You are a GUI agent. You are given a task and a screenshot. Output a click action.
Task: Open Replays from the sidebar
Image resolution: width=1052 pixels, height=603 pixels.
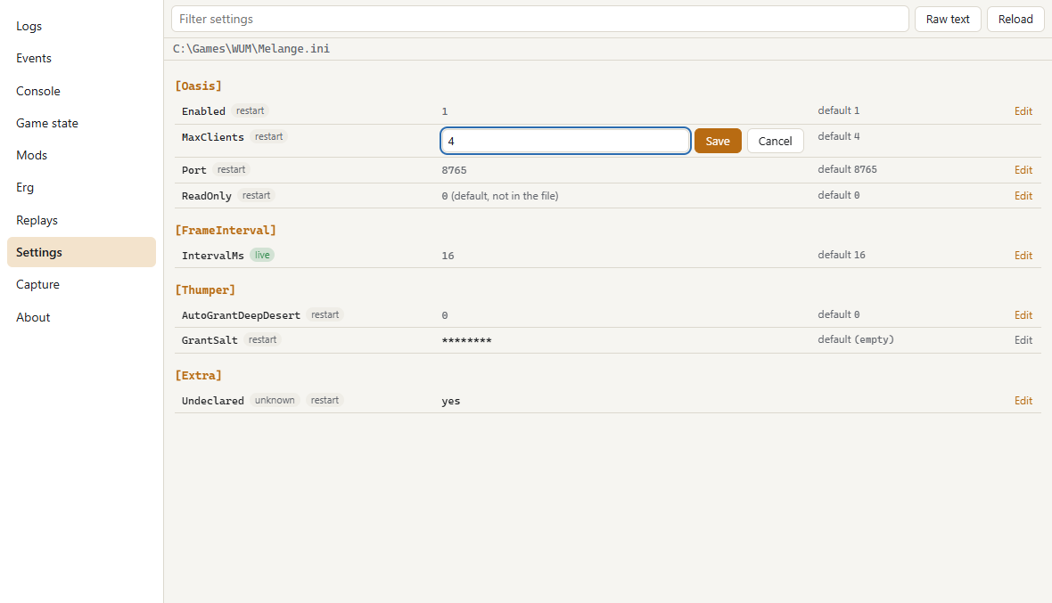pos(81,220)
